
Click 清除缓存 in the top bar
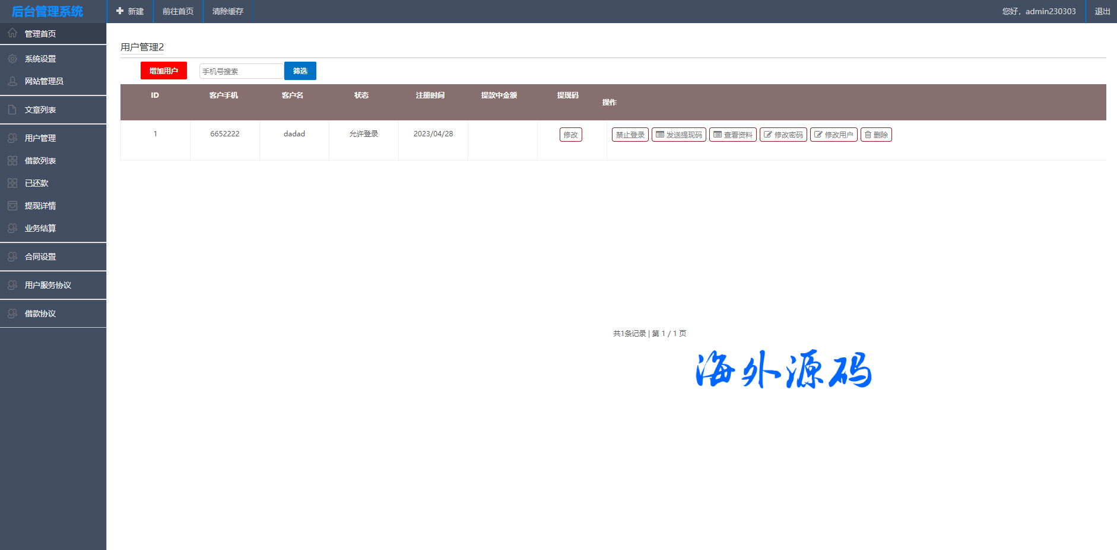(228, 11)
